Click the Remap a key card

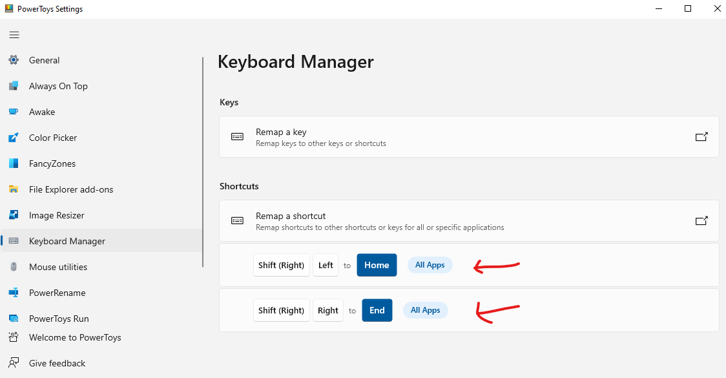(x=469, y=136)
